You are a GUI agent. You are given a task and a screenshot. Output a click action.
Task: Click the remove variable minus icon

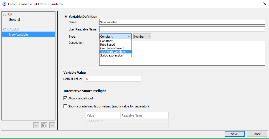[x=52, y=125]
